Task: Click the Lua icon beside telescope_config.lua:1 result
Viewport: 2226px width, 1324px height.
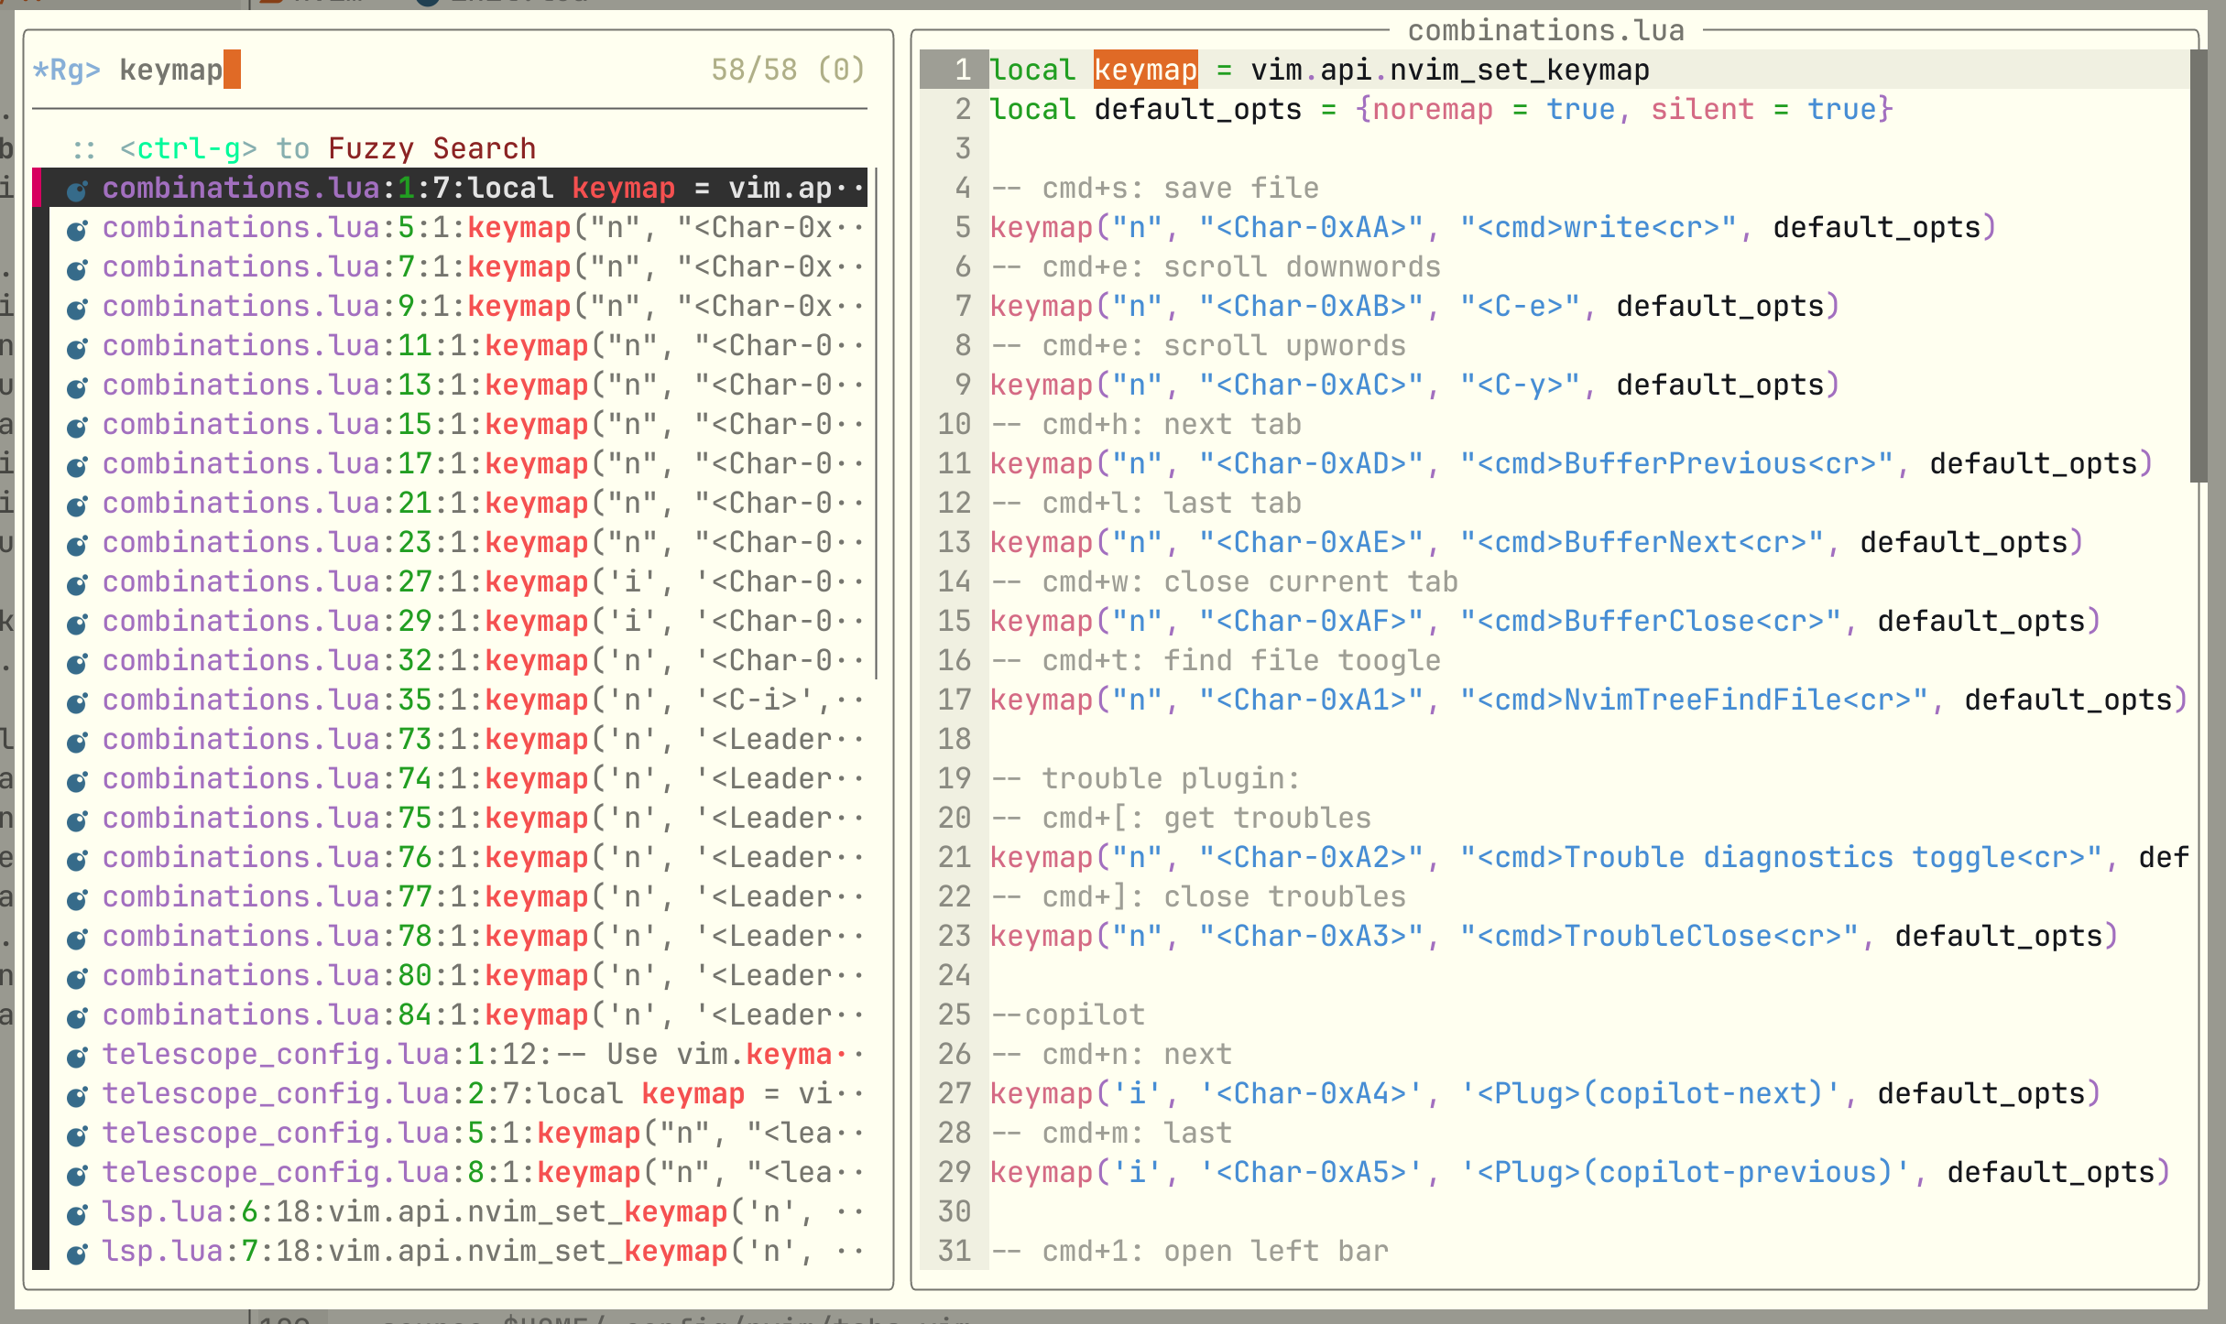Action: coord(78,1056)
